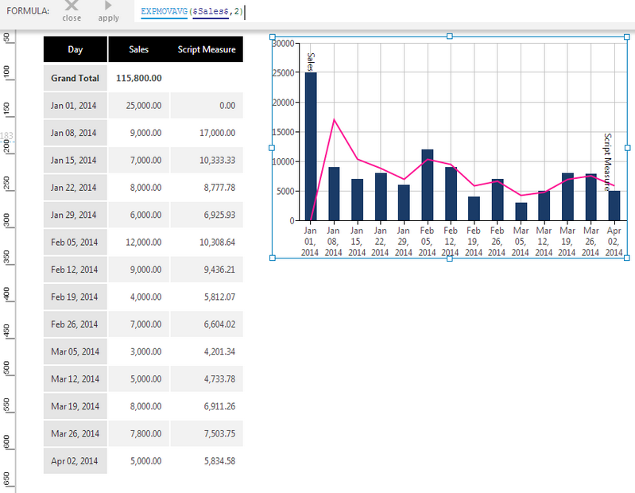Viewport: 635px width, 493px height.
Task: Click the left-middle resize handle of the chart
Action: (272, 148)
